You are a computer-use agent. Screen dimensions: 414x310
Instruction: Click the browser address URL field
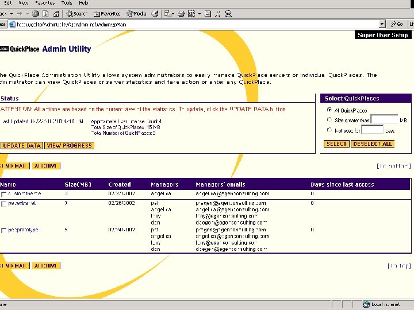(x=197, y=25)
